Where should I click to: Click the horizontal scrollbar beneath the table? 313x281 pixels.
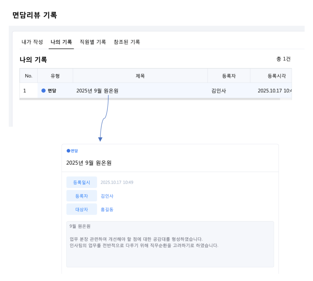click(x=150, y=99)
